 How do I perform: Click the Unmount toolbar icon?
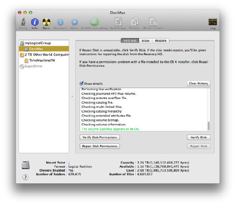pos(60,22)
